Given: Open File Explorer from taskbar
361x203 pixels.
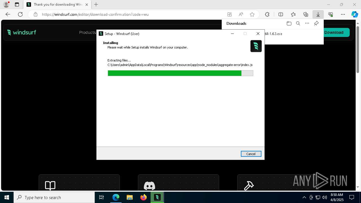Looking at the screenshot, I should [130, 197].
